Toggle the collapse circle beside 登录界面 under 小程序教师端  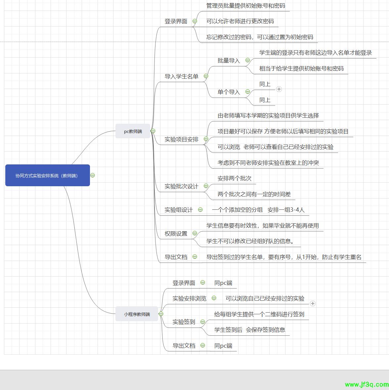(202, 282)
